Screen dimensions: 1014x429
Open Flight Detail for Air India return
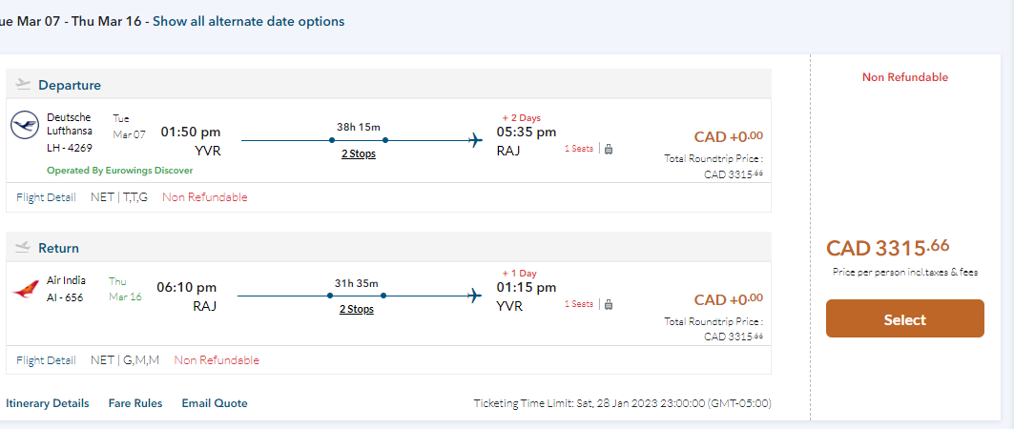pyautogui.click(x=46, y=360)
